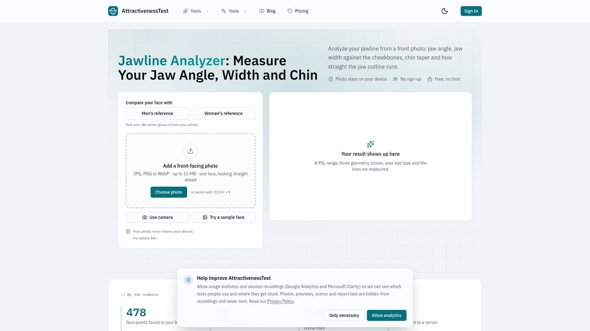Go to the Pricing page
The height and width of the screenshot is (331, 590).
coord(298,11)
